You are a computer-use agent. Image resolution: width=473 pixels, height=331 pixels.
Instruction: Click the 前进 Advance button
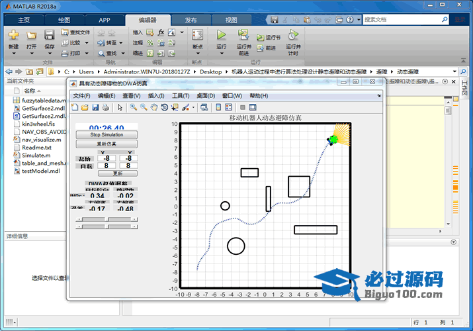pos(267,48)
